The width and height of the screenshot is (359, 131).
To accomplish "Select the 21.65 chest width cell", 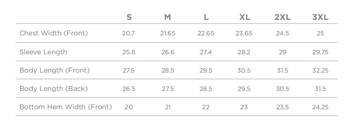I will click(x=168, y=33).
